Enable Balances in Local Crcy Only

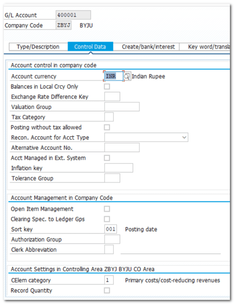[x=107, y=87]
